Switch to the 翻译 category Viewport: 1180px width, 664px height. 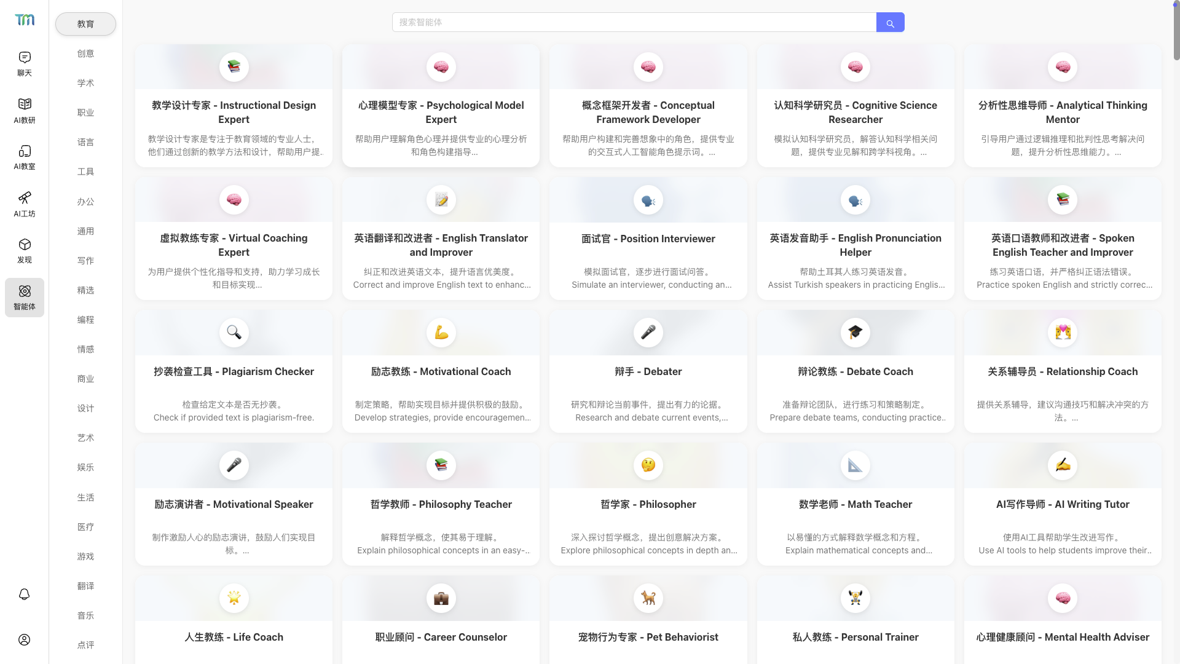85,586
